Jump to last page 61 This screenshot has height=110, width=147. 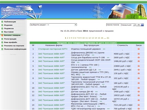click(x=108, y=38)
